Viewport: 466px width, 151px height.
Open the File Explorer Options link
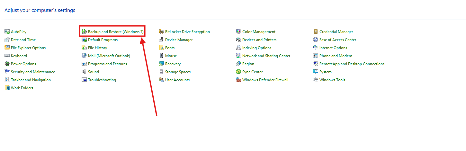28,48
